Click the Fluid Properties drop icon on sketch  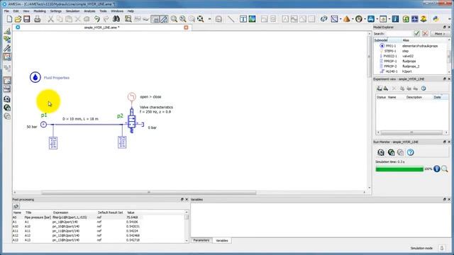pos(35,77)
